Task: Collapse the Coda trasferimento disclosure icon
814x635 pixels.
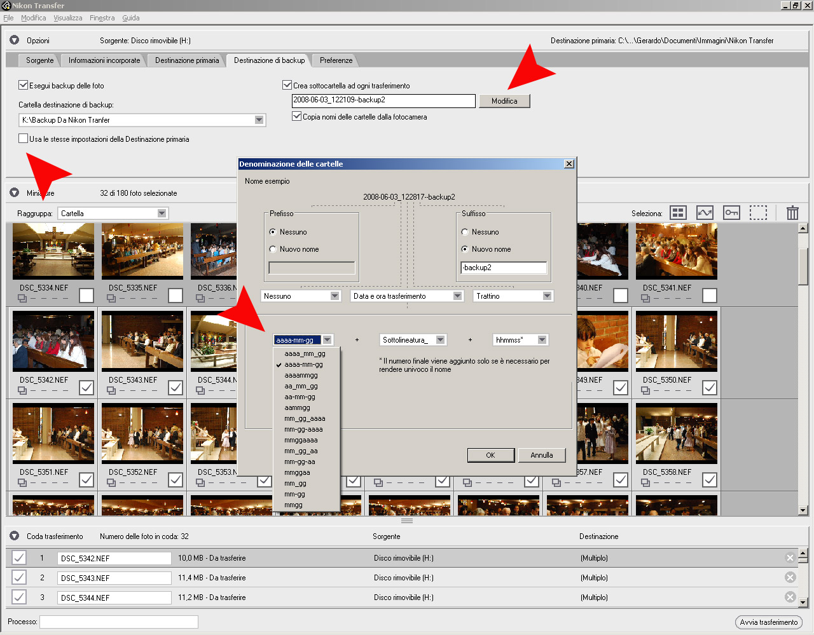Action: [x=15, y=536]
